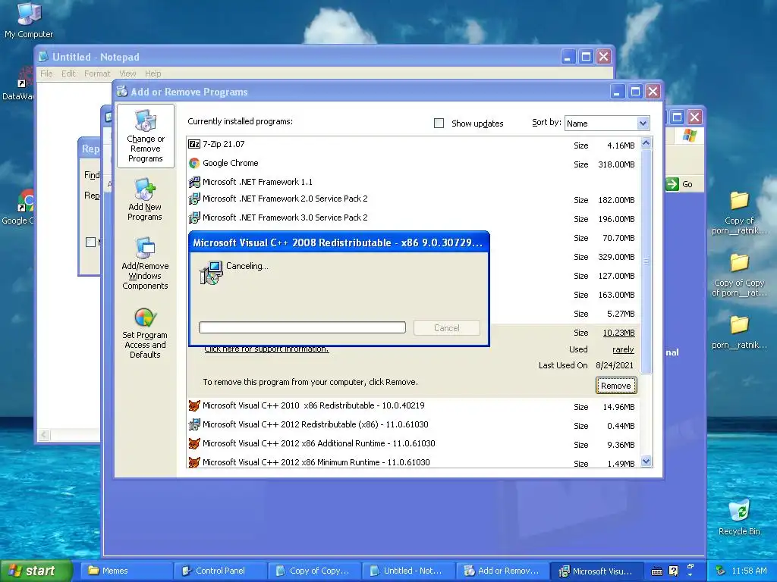777x582 pixels.
Task: Click the Visual C++ 2012 Minimum Runtime icon
Action: 194,462
